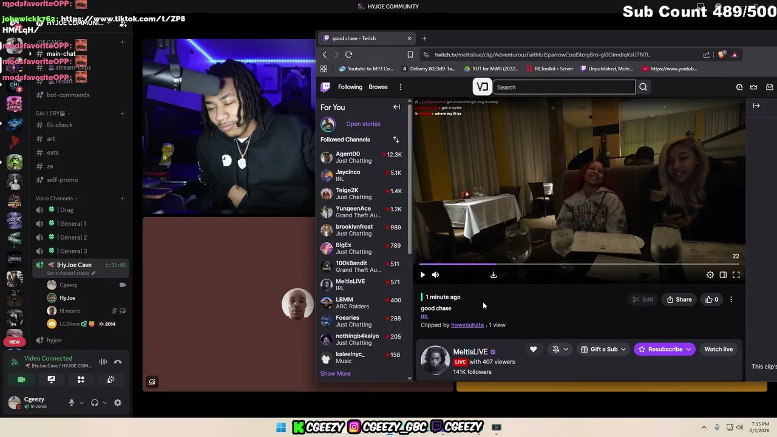Image resolution: width=777 pixels, height=437 pixels.
Task: Open the Browse tab on Twitch
Action: click(x=378, y=87)
